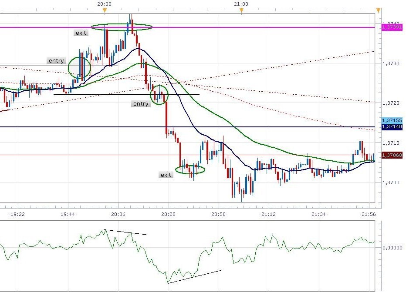Click the 20:00 hour label at top

point(105,4)
